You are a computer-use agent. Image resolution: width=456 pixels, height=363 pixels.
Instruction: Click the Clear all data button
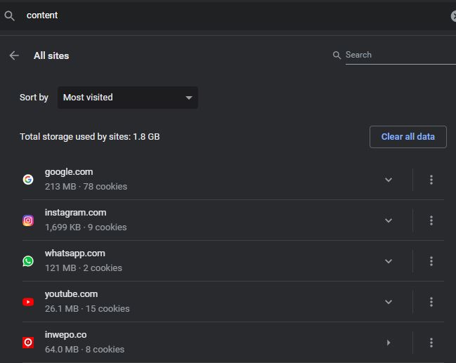[408, 137]
